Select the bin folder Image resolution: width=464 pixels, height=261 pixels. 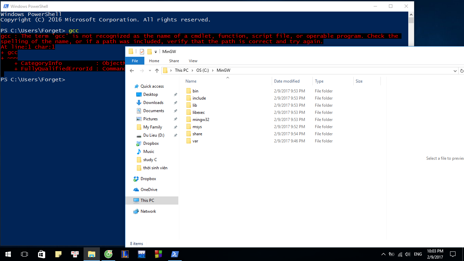(x=195, y=91)
